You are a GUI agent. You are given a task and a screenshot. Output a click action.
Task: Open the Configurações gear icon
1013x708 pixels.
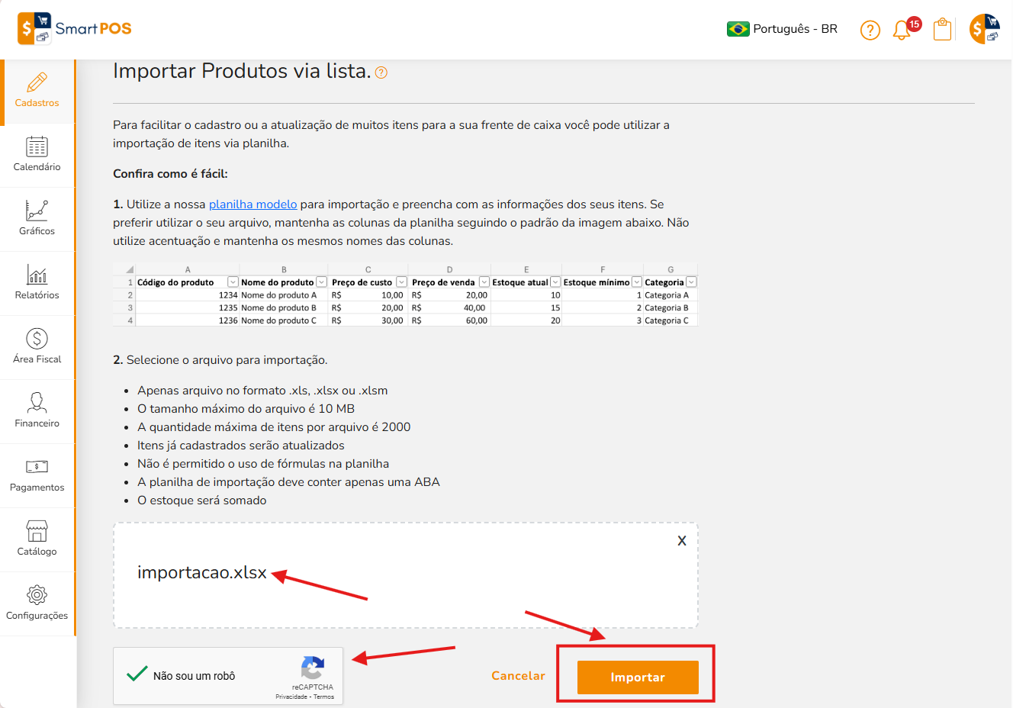[37, 594]
